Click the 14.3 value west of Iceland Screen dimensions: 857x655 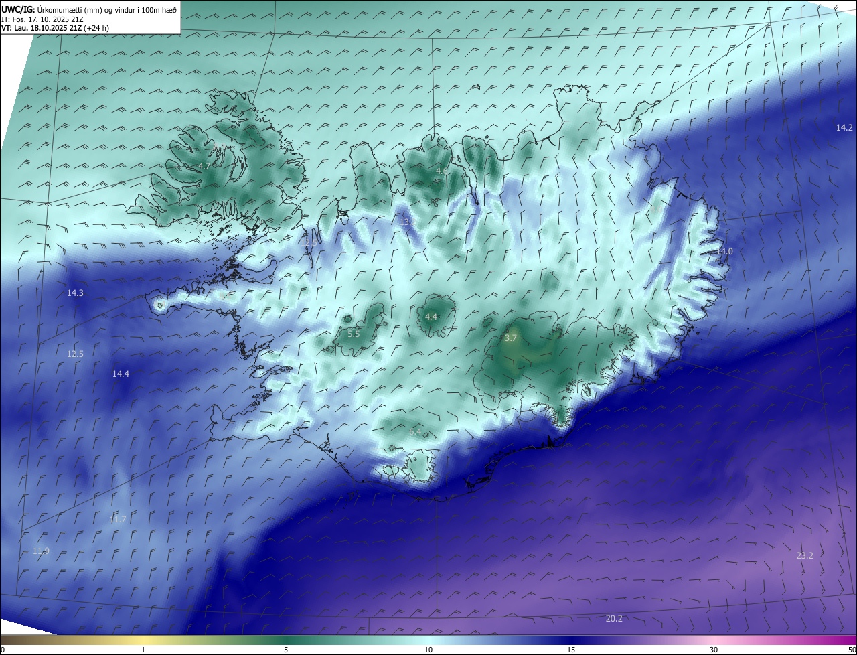click(x=75, y=293)
